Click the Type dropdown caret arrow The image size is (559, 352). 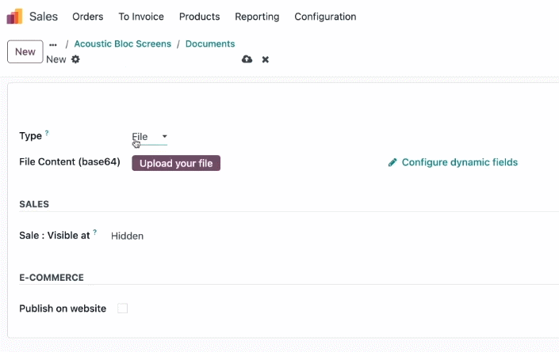pyautogui.click(x=164, y=137)
